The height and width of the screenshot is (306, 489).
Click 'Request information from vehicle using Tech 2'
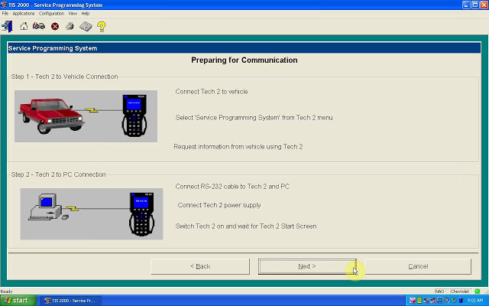coord(238,147)
